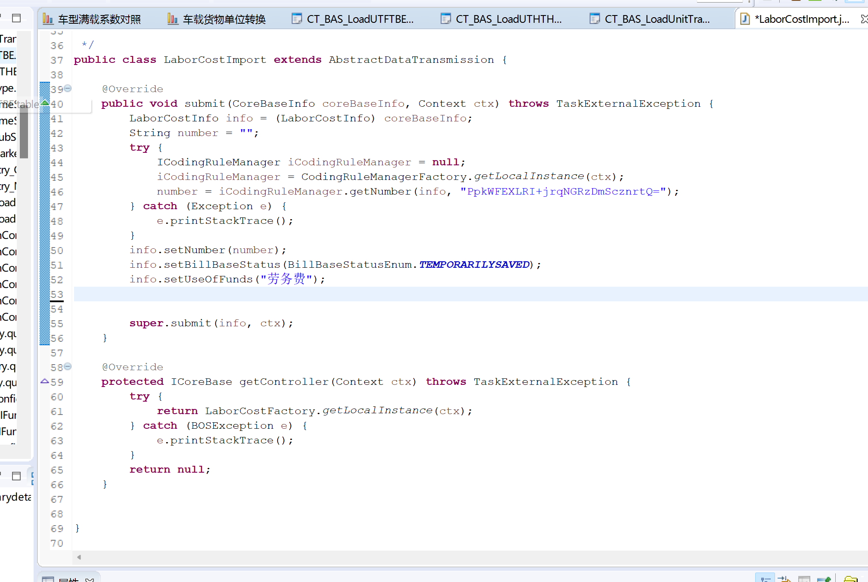This screenshot has width=868, height=582.
Task: Open the CT_BAS_LoadUTHTH... tab
Action: (508, 19)
